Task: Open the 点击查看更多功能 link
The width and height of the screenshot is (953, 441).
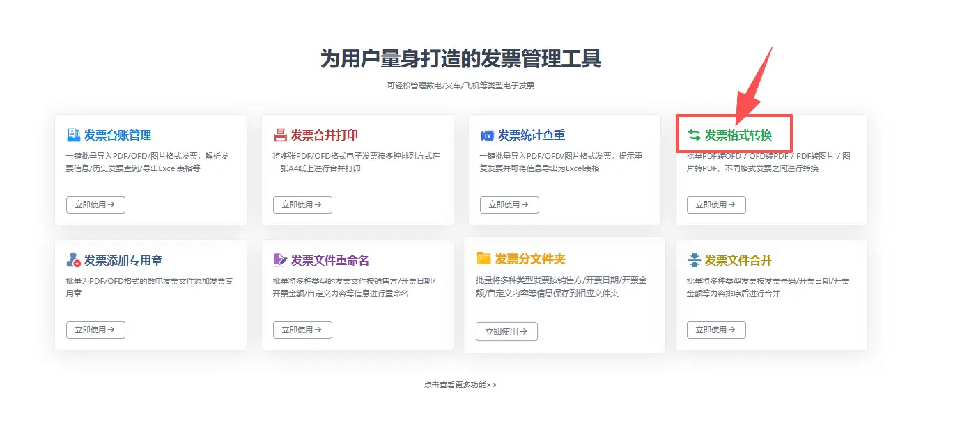Action: [460, 385]
